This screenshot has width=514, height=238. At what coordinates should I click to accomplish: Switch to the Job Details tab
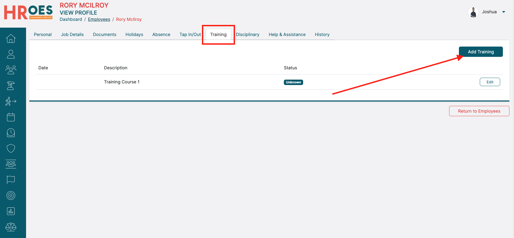72,35
